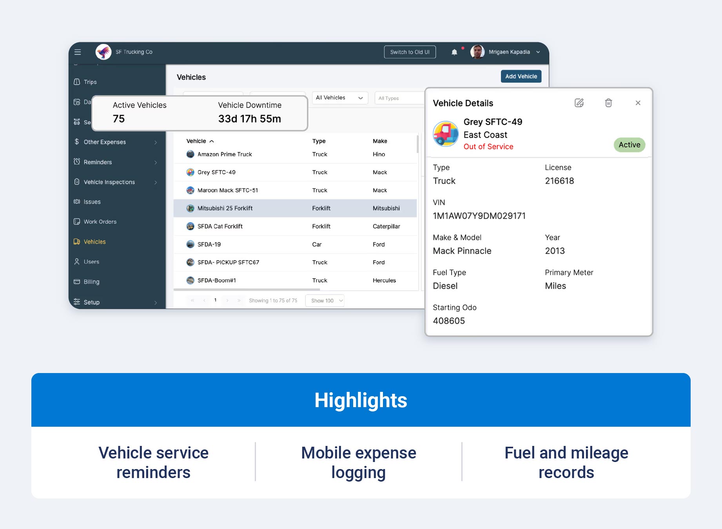The width and height of the screenshot is (722, 529).
Task: Open Work Orders in the sidebar
Action: point(100,222)
